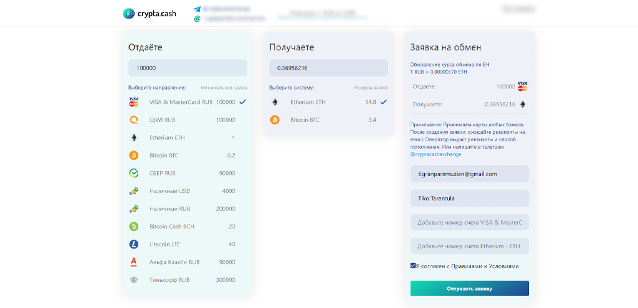
Task: Click the Etherium - ETH account number field
Action: point(469,246)
